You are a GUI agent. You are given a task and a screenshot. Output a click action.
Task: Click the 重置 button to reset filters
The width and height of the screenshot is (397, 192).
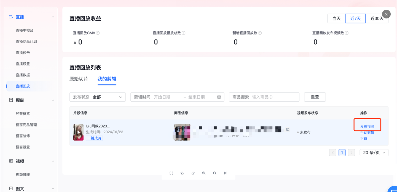(315, 97)
